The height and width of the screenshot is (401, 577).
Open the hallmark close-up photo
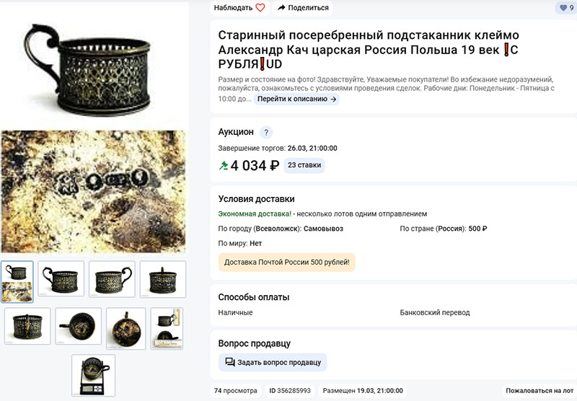coord(94,191)
